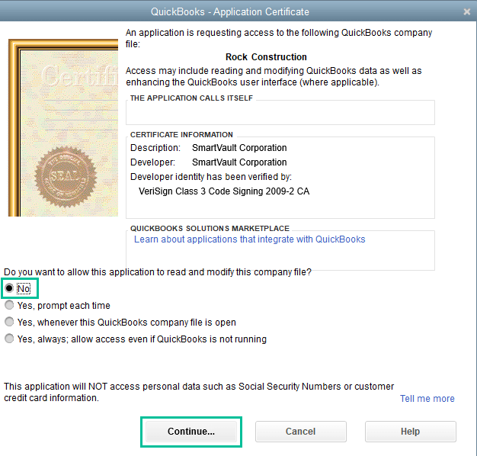Click the dialog title "QuickBooks - Application Certificate"
The image size is (477, 456).
point(229,11)
